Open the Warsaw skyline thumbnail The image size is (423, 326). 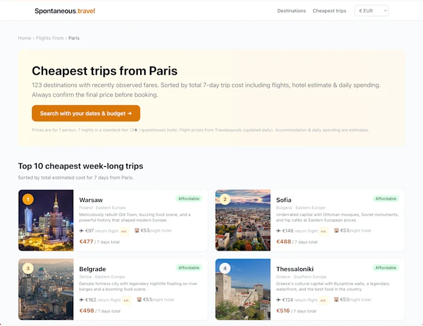46,220
